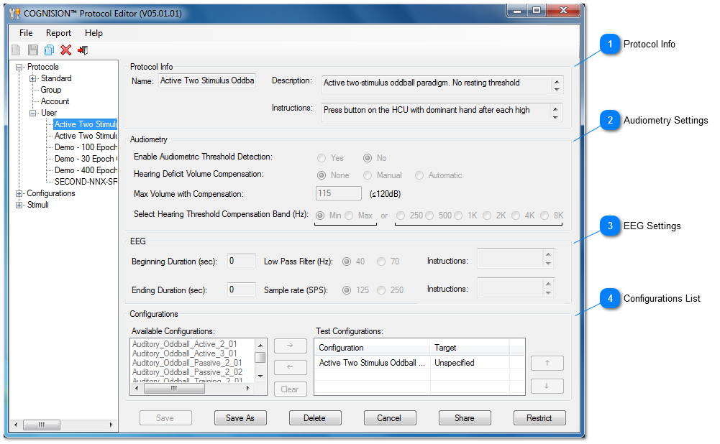
Task: Click the Save floppy disk toolbar icon
Action: pos(32,50)
